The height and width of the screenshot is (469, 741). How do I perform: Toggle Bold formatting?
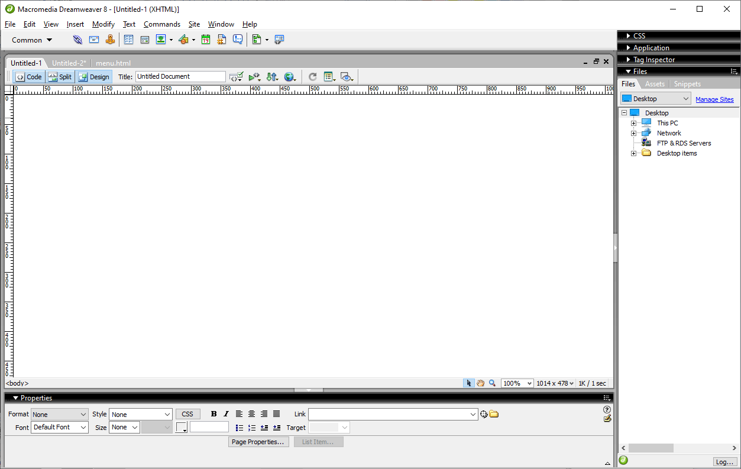tap(214, 414)
